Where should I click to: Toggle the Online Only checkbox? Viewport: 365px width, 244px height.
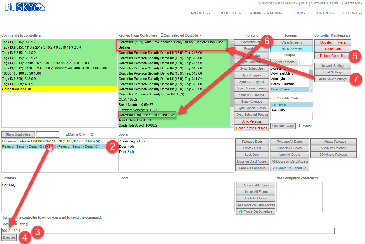pos(67,134)
